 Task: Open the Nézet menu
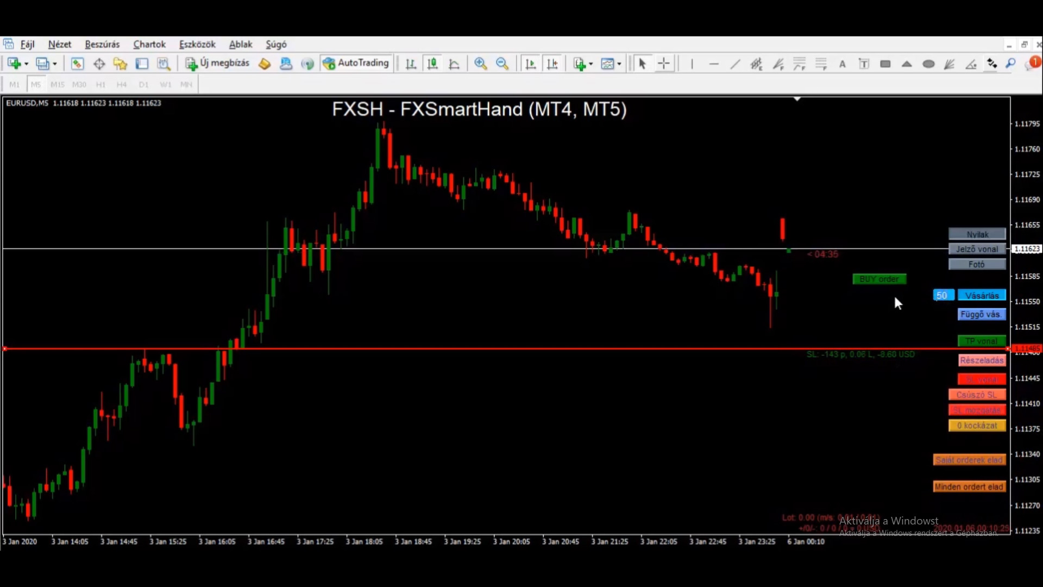(x=60, y=45)
